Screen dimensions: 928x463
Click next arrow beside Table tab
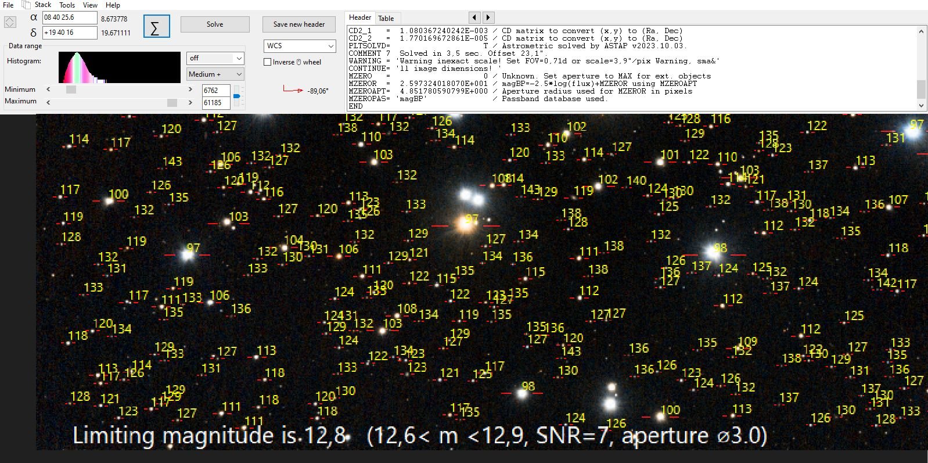point(488,17)
